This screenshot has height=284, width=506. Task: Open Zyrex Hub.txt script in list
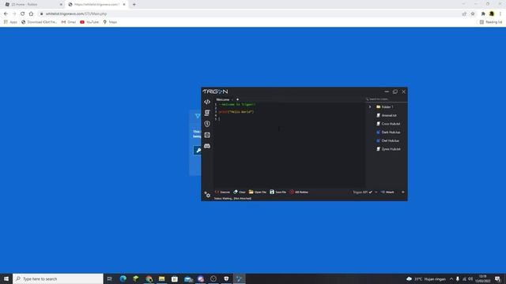pos(388,149)
